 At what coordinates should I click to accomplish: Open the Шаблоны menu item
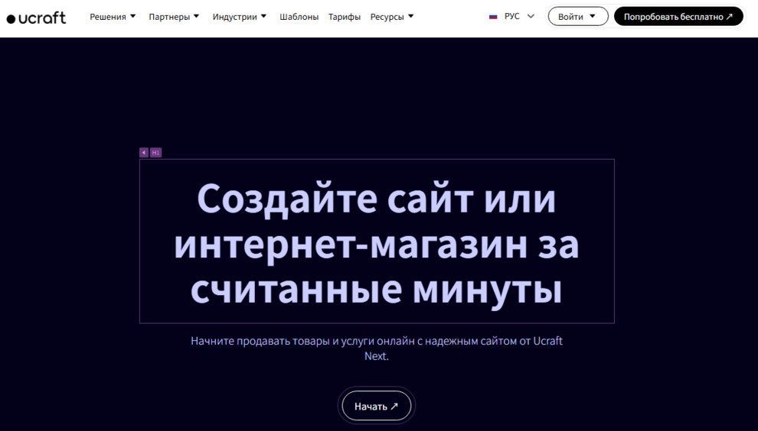pyautogui.click(x=299, y=17)
